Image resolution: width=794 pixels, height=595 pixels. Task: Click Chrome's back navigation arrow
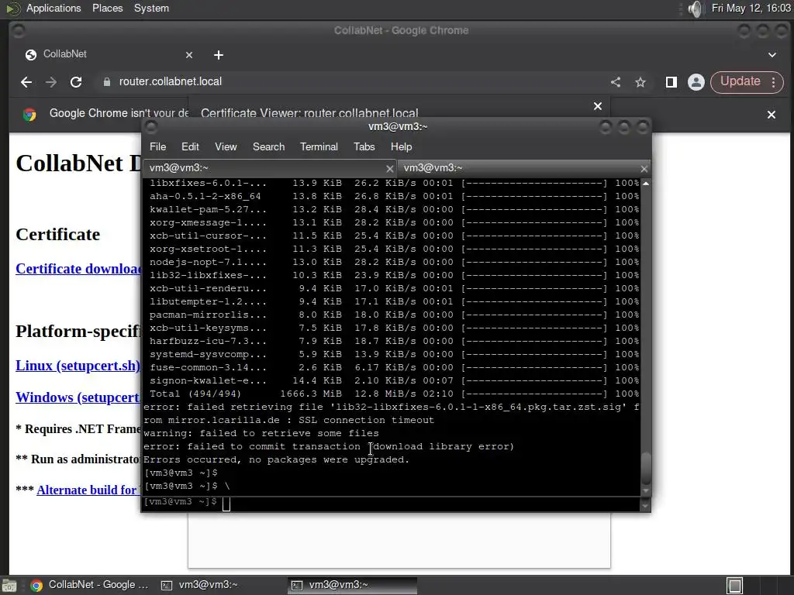point(26,82)
